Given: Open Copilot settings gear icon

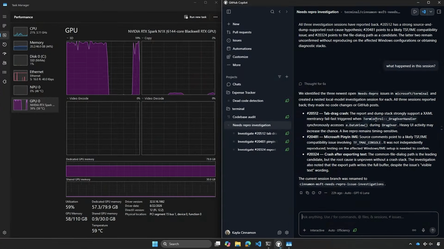Looking at the screenshot, I should pos(287,233).
